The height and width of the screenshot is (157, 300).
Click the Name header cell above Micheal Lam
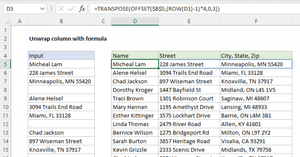(135, 55)
